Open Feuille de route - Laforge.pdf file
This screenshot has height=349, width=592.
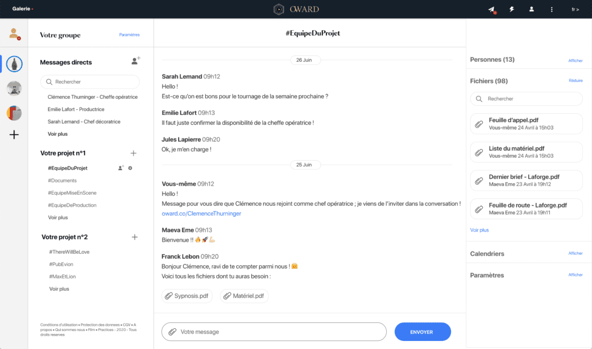point(526,209)
